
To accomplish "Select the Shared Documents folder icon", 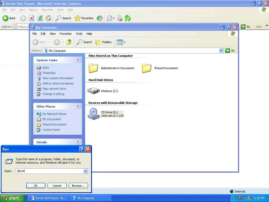I will pyautogui.click(x=147, y=68).
